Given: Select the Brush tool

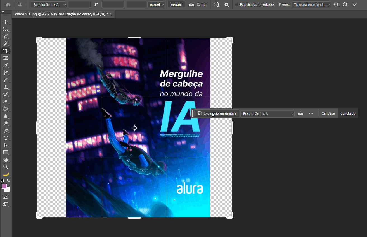Looking at the screenshot, I should tap(5, 80).
